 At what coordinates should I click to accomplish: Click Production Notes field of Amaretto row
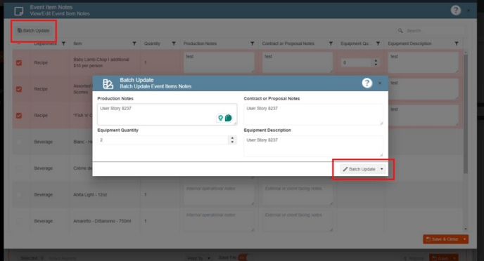(219, 221)
